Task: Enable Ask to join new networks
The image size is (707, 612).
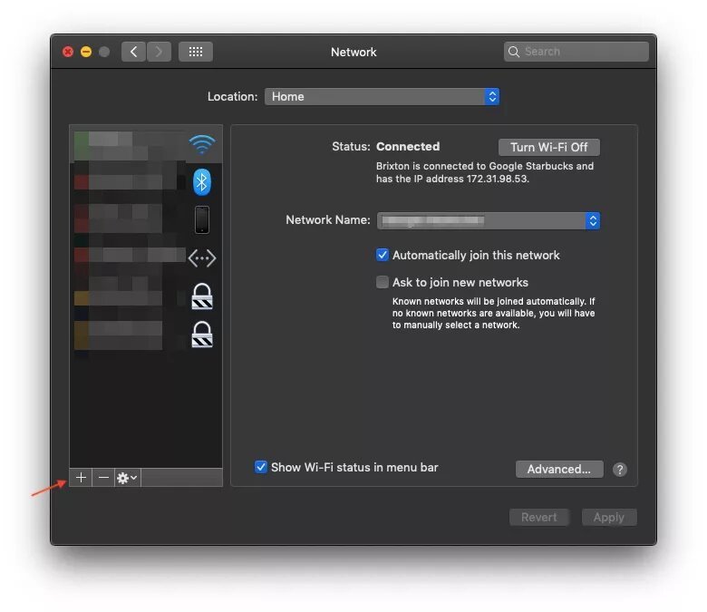Action: (382, 282)
